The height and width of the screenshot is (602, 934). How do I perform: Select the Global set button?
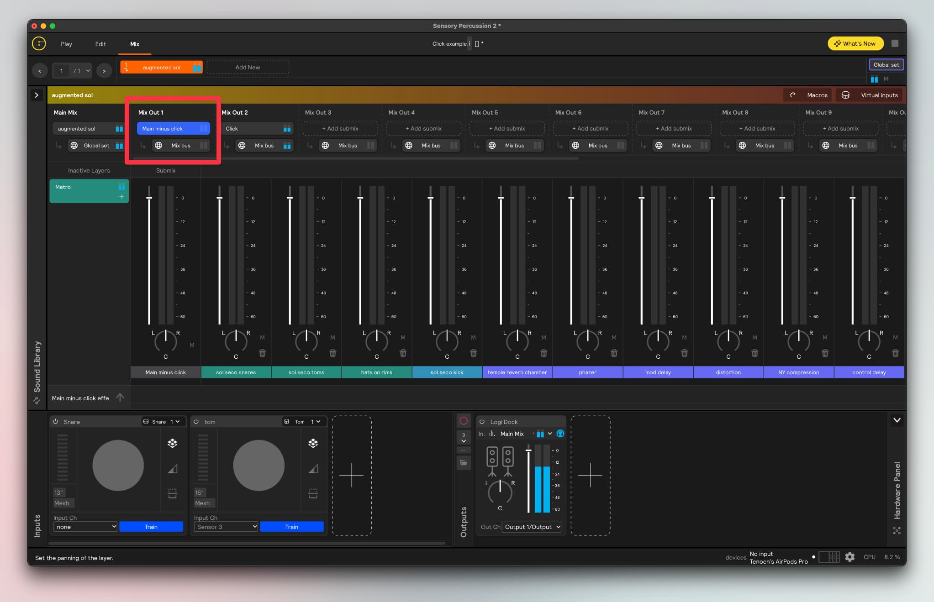(886, 65)
